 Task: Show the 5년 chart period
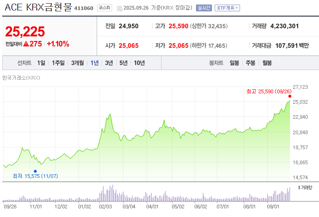[123, 63]
